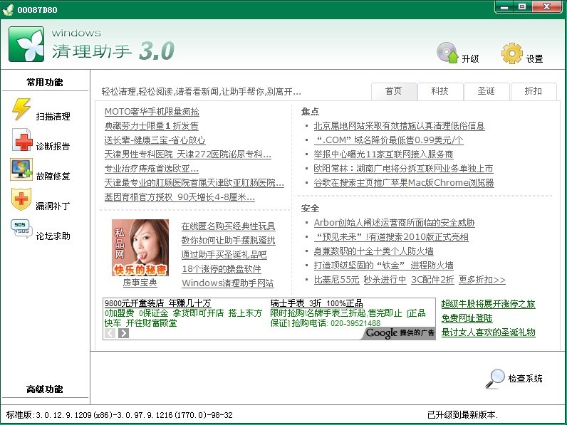The width and height of the screenshot is (567, 425).
Task: Open 谷歌在搜索主页推广 Chrome link
Action: coord(404,182)
